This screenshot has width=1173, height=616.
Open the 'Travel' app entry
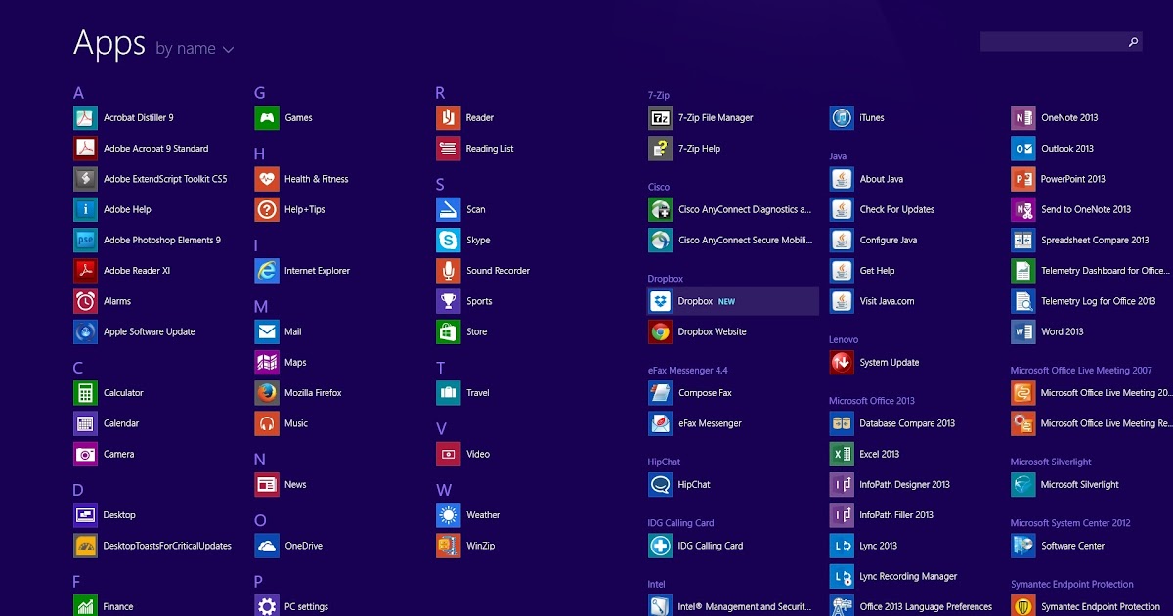463,393
